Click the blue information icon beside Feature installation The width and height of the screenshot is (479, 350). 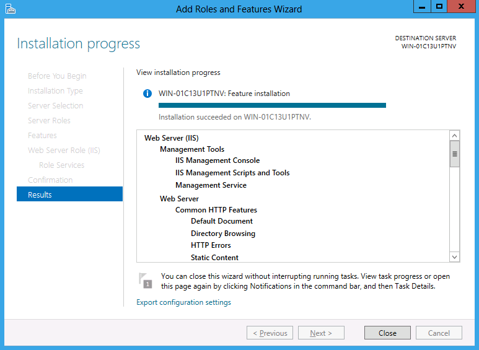[147, 94]
